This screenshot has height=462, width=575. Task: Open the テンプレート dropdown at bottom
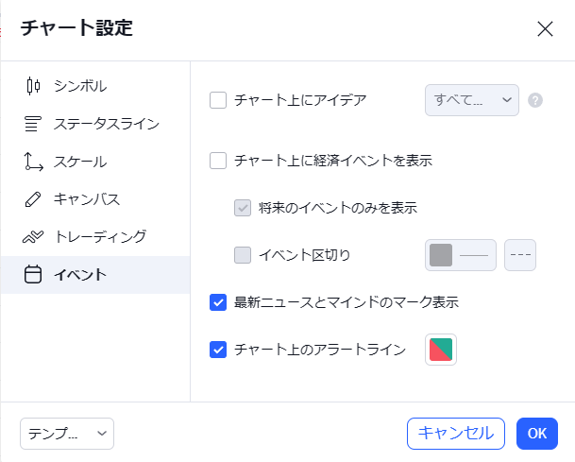click(67, 434)
